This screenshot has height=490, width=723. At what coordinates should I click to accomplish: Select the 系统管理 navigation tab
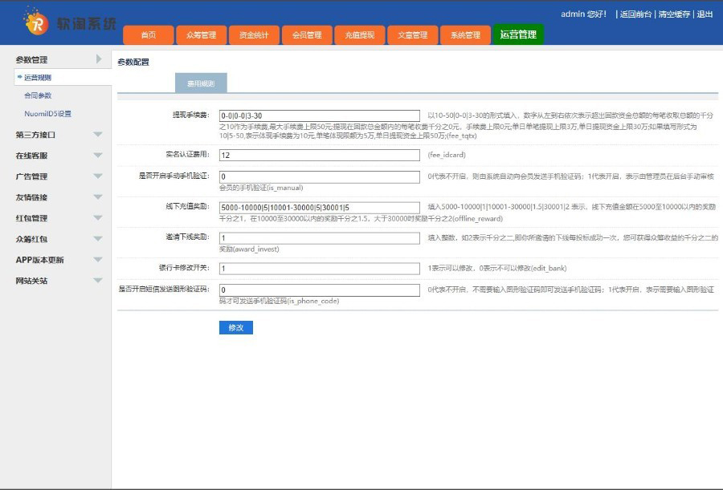coord(465,35)
